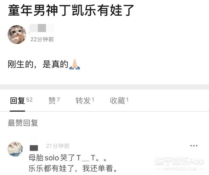Click the post title 童年男神丁凯乐有娃了
The width and height of the screenshot is (209, 175).
tap(71, 10)
